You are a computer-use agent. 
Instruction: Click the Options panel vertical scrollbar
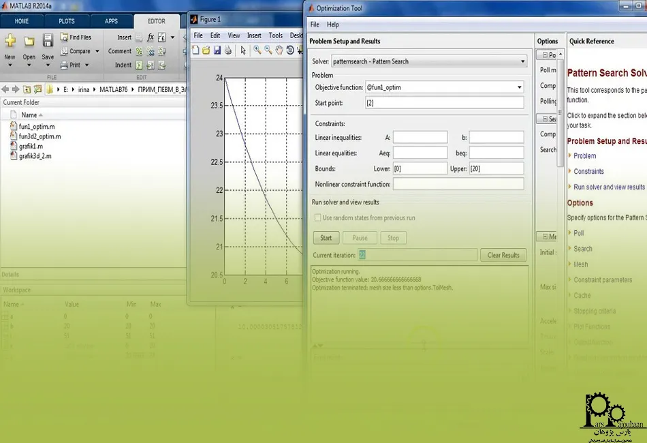[560, 112]
